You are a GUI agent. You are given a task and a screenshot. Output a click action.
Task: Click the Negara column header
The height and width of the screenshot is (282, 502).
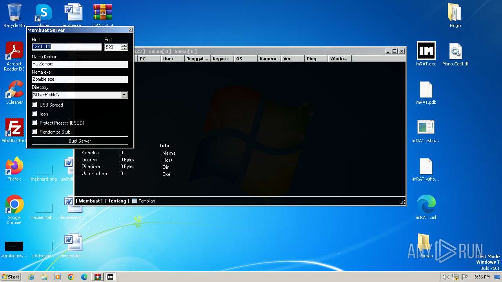[x=222, y=59]
